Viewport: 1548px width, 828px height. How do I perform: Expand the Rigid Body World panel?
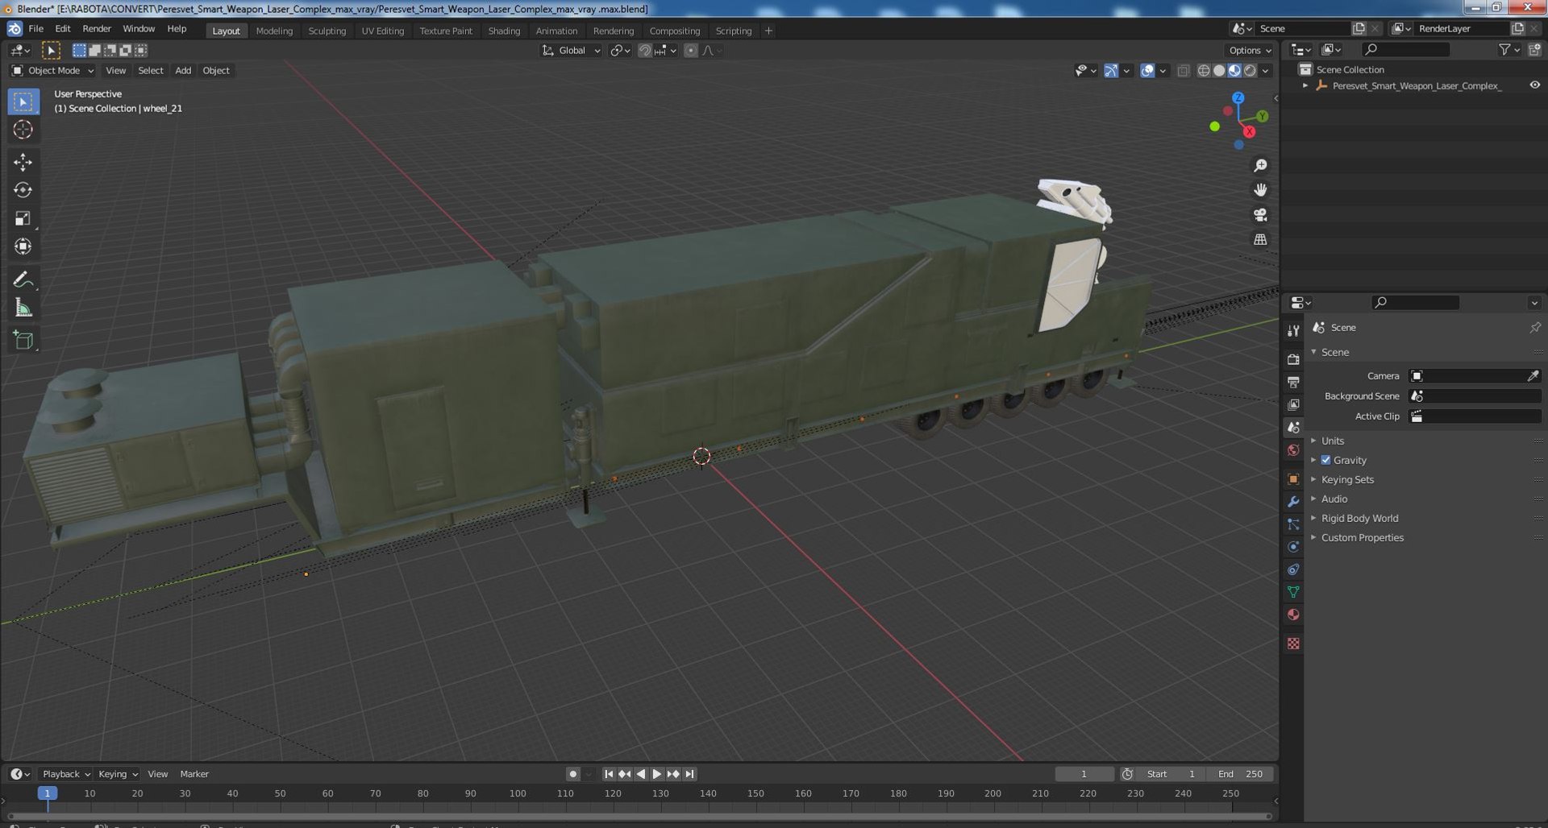point(1359,518)
